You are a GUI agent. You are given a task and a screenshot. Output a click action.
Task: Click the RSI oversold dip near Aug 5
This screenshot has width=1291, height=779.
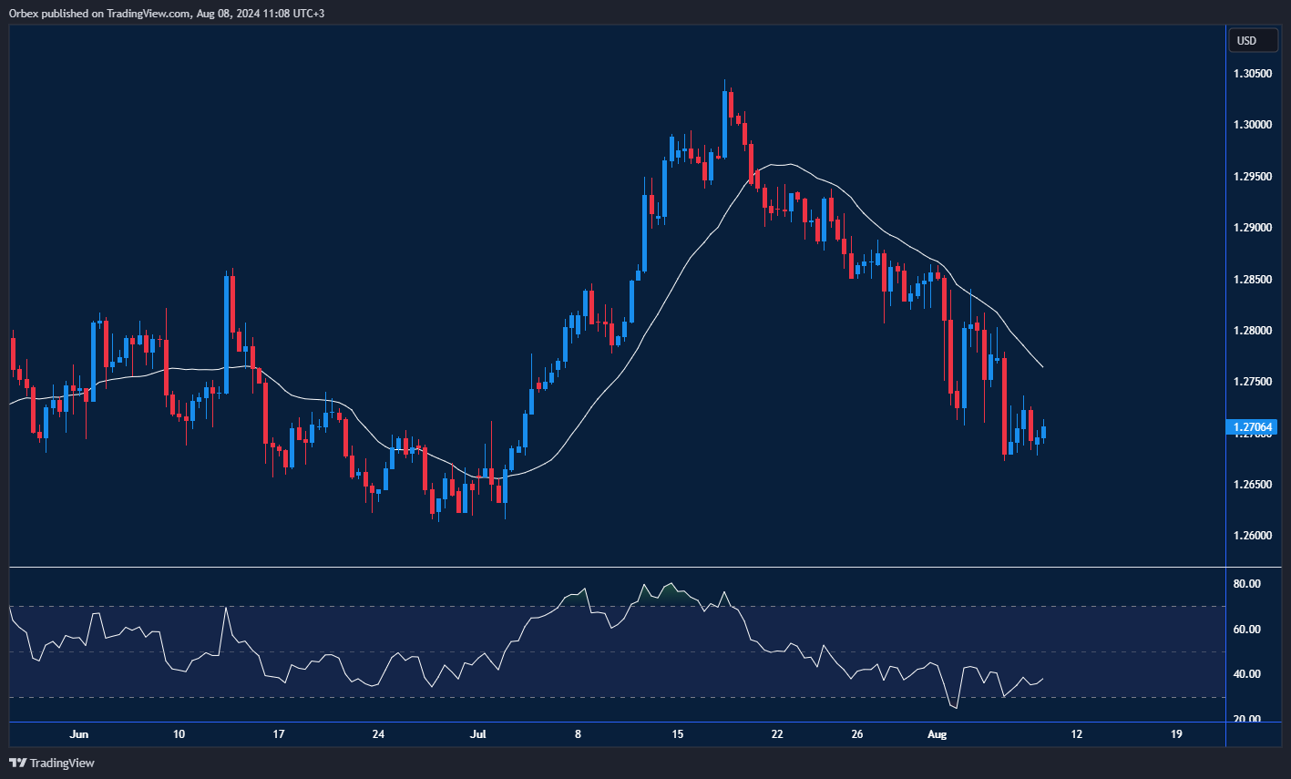(953, 708)
